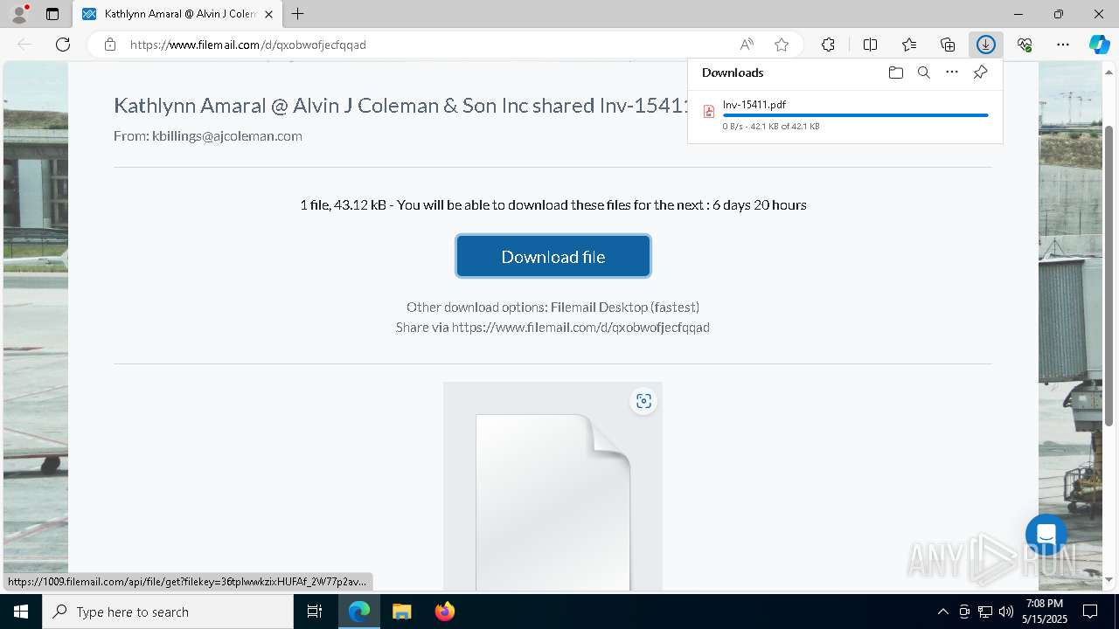Add page to favorites star

[x=782, y=45]
